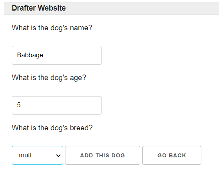Click the word Website in the header
This screenshot has height=195, width=219.
tap(52, 8)
